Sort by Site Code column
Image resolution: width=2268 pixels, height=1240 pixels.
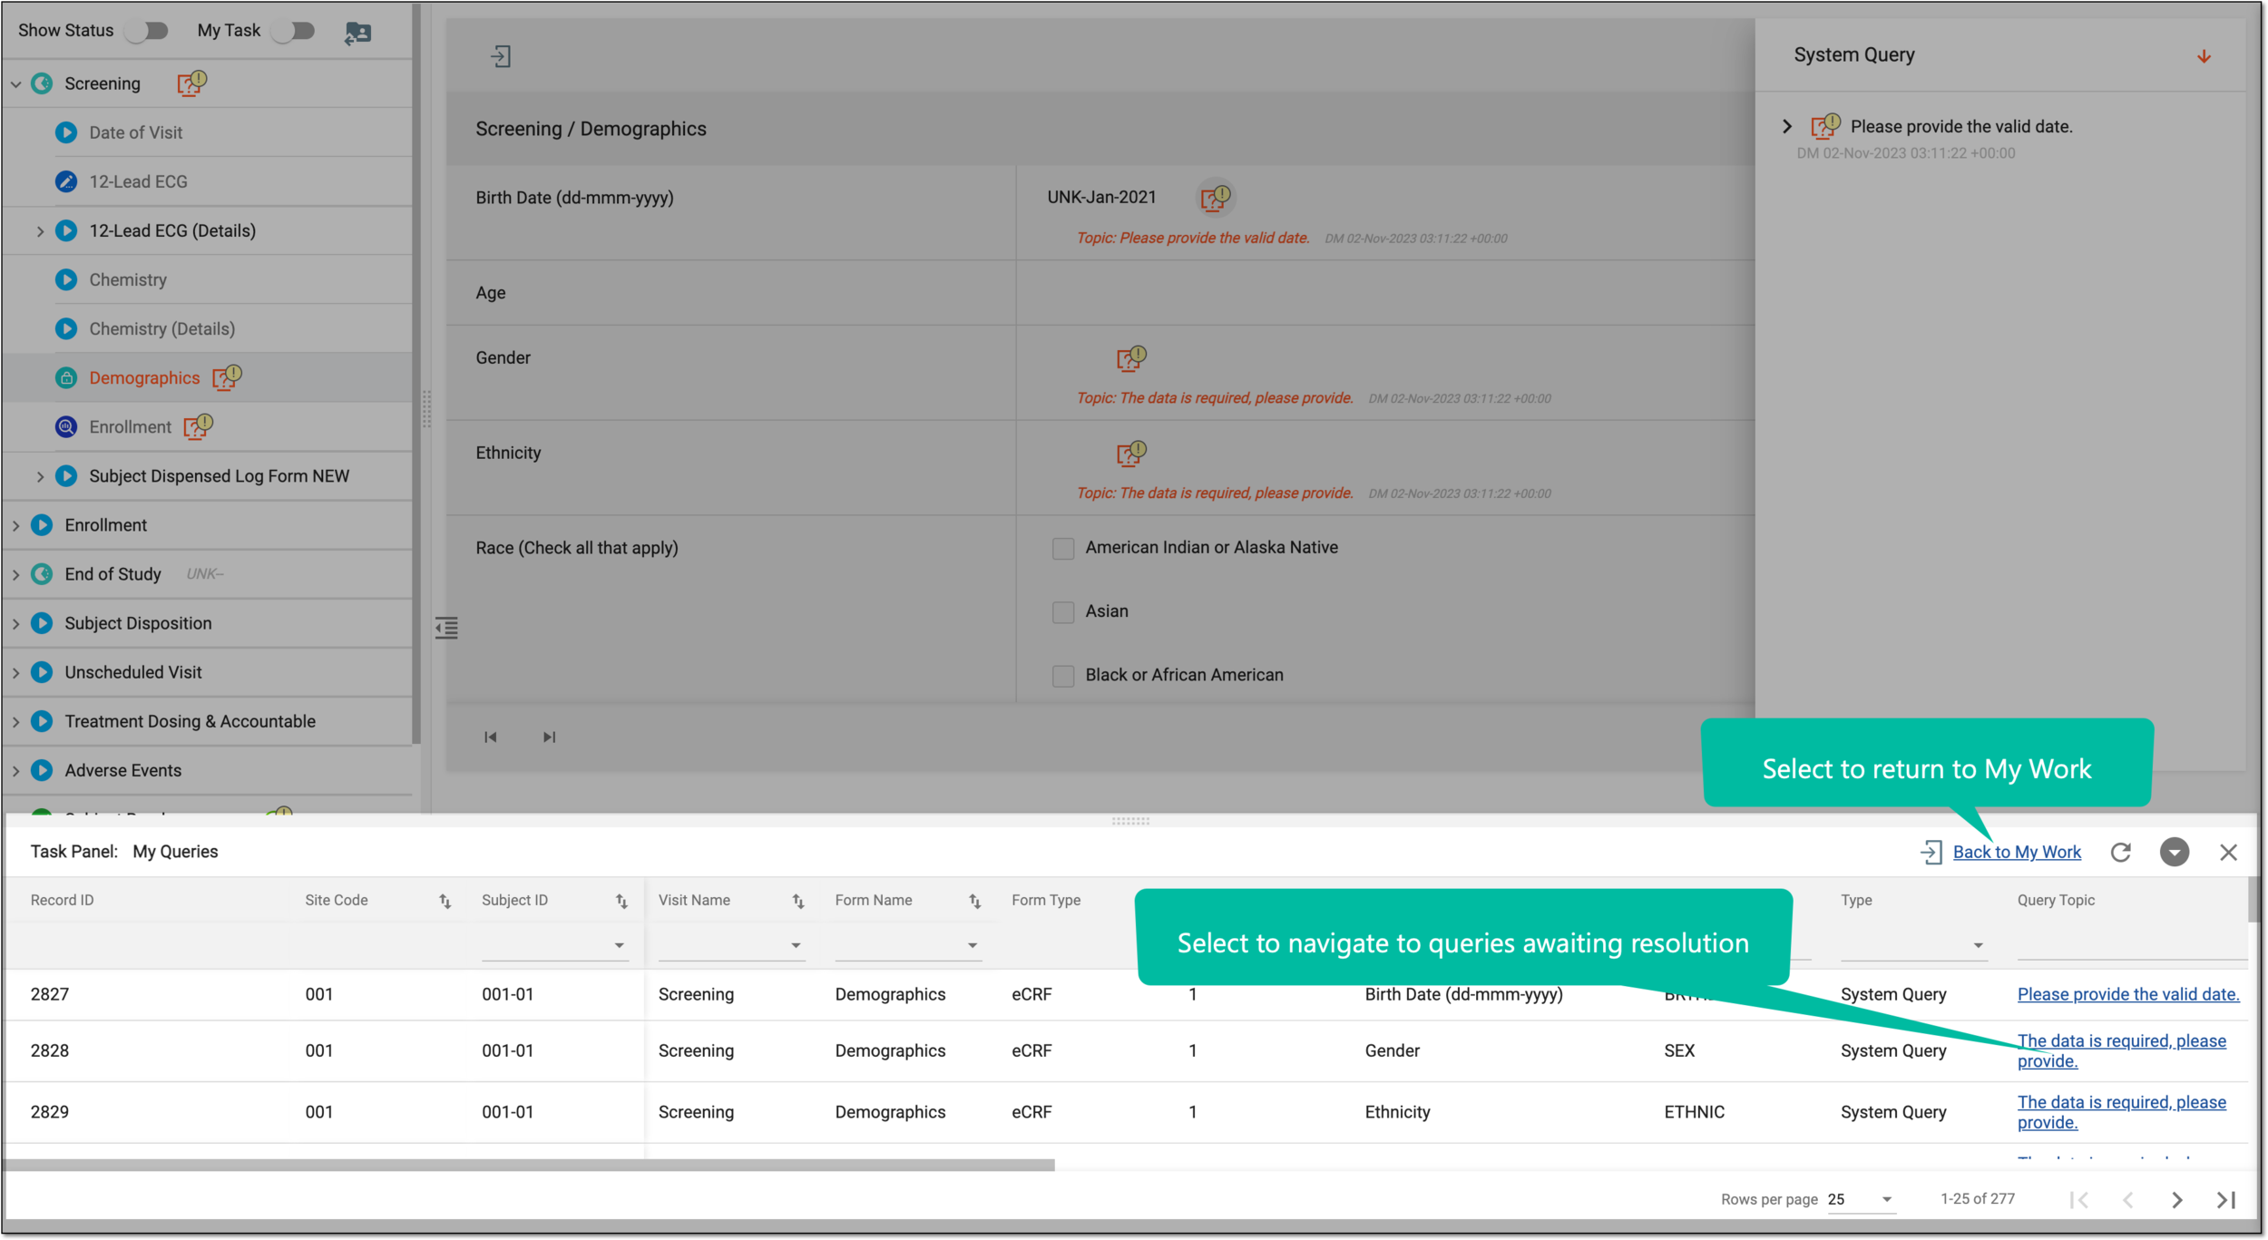tap(445, 901)
